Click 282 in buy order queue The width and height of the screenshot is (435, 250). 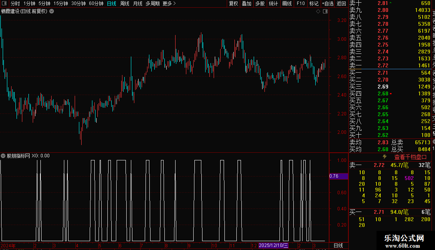coord(409,219)
